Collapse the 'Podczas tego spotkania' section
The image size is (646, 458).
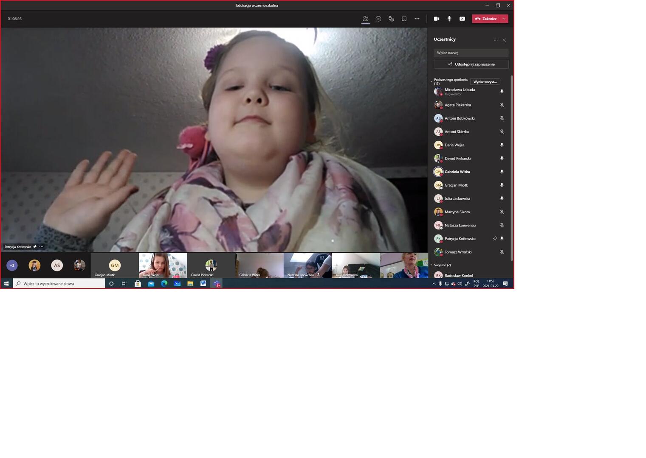tap(432, 81)
